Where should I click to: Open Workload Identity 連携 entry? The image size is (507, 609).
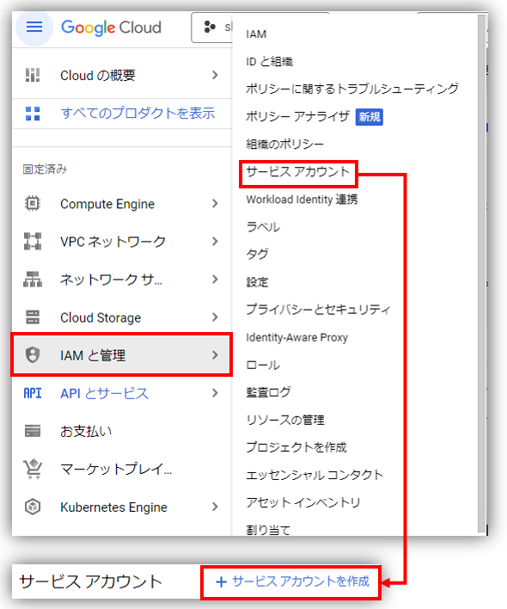tap(302, 200)
